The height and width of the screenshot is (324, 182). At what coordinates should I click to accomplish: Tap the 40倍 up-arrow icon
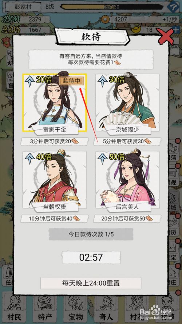(30, 159)
